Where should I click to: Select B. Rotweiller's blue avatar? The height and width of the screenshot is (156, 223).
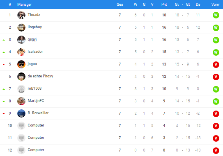tap(21, 113)
